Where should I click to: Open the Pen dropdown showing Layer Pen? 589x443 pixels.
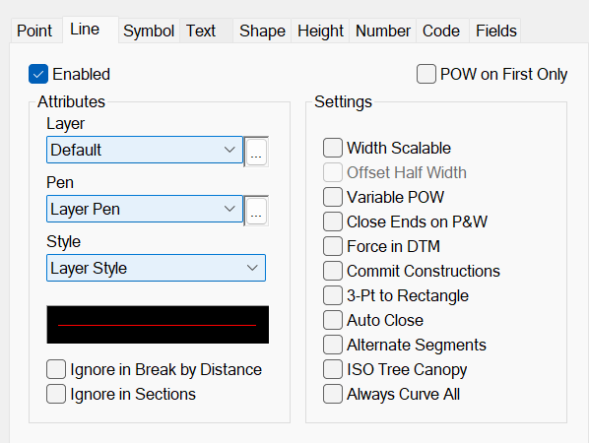point(145,209)
